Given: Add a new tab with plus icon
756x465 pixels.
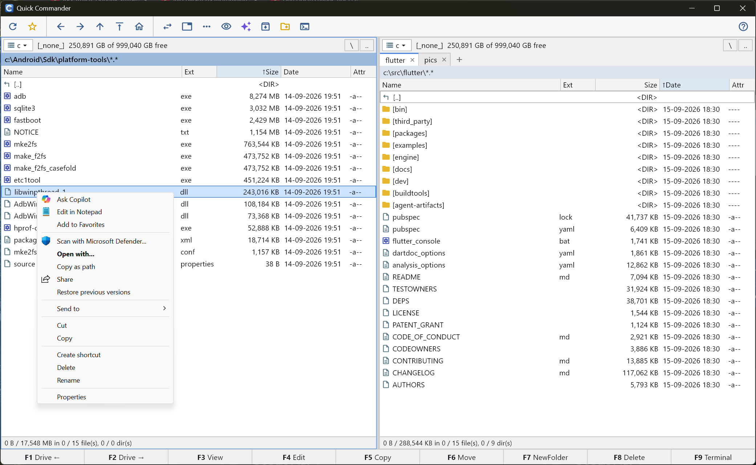Looking at the screenshot, I should click(459, 60).
